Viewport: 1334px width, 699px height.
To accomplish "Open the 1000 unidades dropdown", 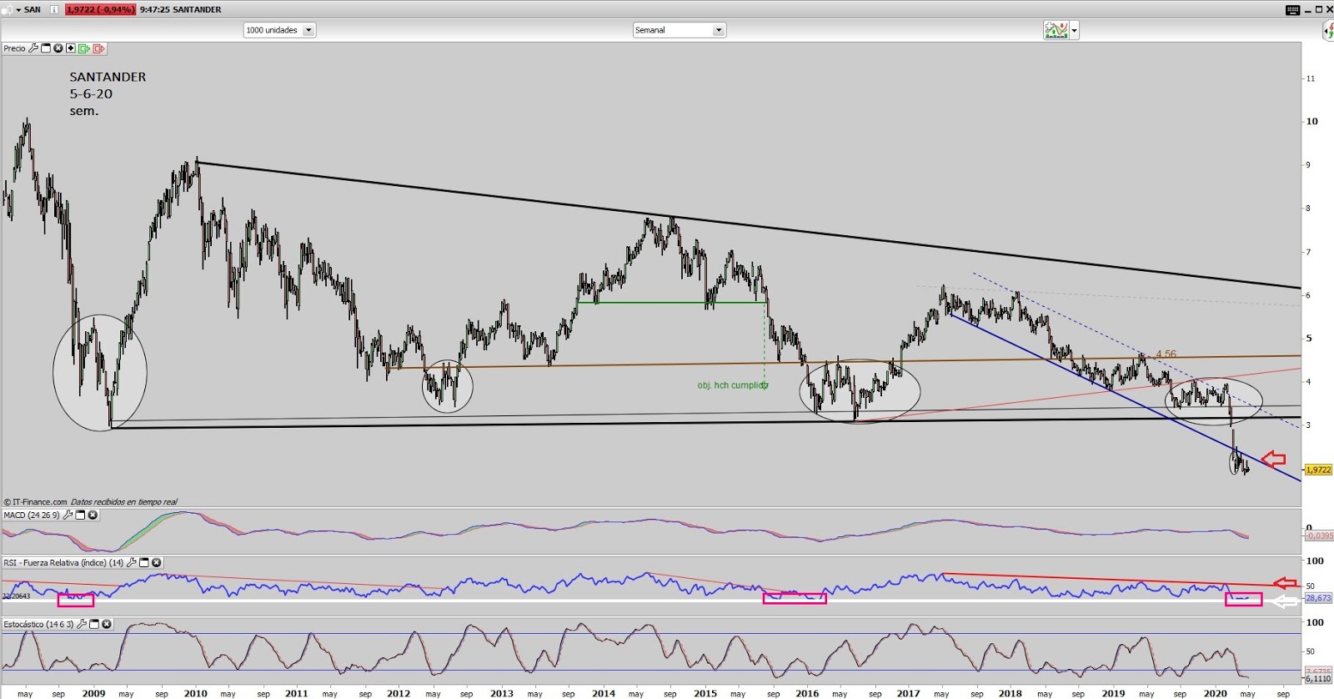I will coord(279,30).
